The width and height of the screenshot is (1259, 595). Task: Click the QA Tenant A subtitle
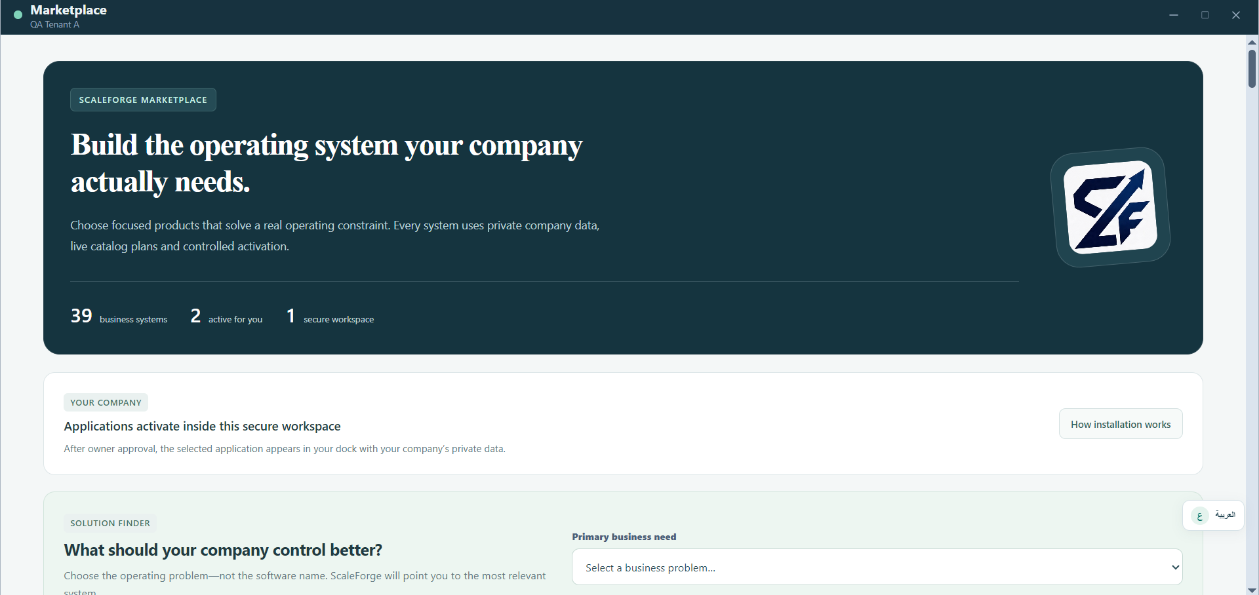(x=54, y=24)
